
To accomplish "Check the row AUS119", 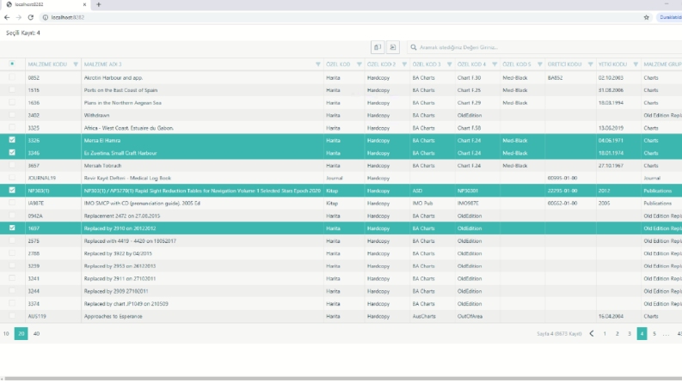I will pyautogui.click(x=12, y=316).
